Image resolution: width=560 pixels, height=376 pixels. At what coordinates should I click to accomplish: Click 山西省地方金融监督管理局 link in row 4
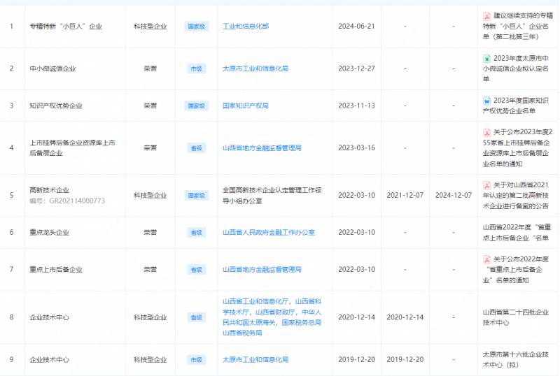point(261,148)
